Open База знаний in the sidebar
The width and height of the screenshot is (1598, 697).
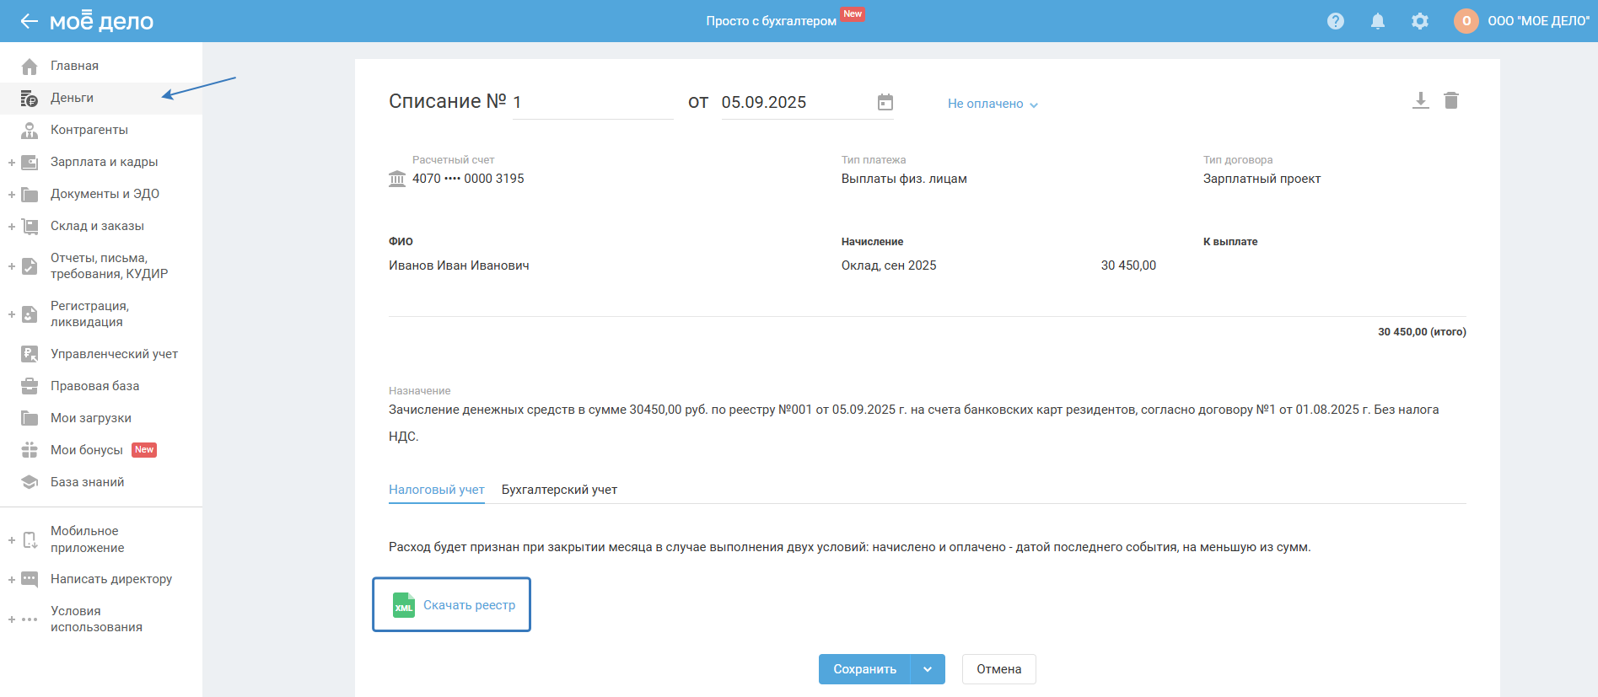coord(87,482)
